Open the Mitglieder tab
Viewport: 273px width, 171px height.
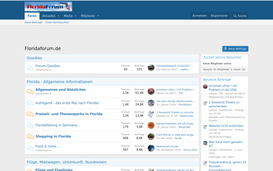point(88,16)
